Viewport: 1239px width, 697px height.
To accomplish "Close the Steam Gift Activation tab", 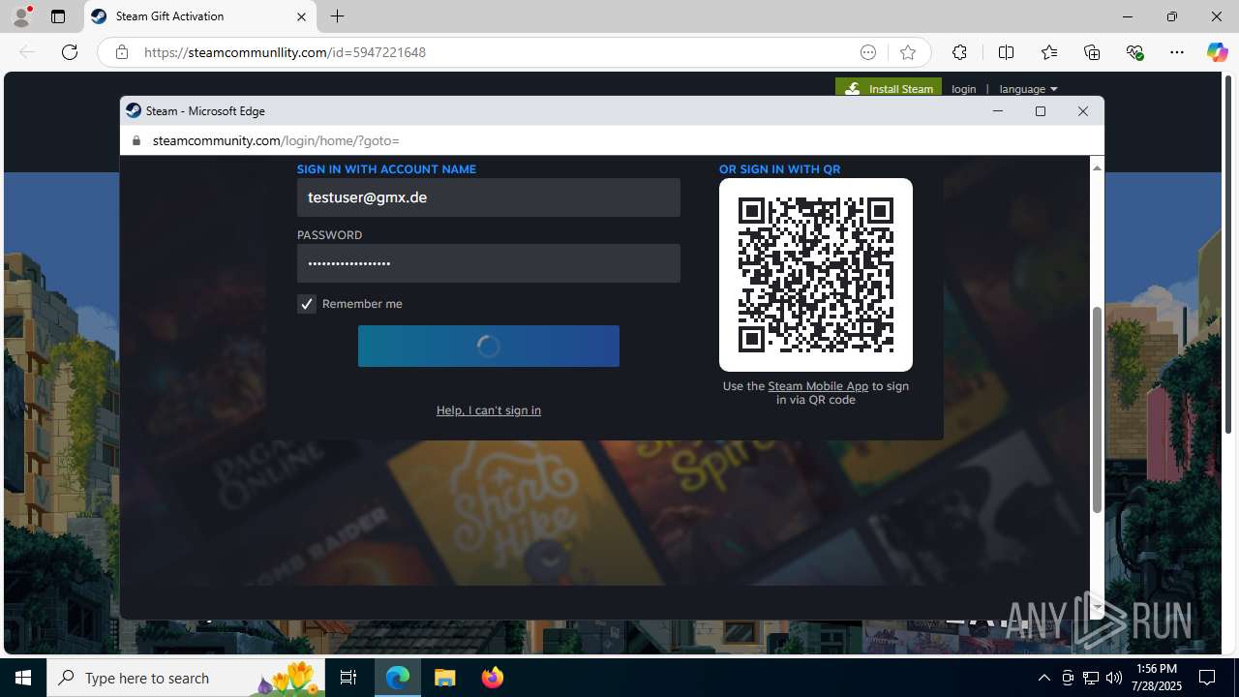I will tap(301, 16).
